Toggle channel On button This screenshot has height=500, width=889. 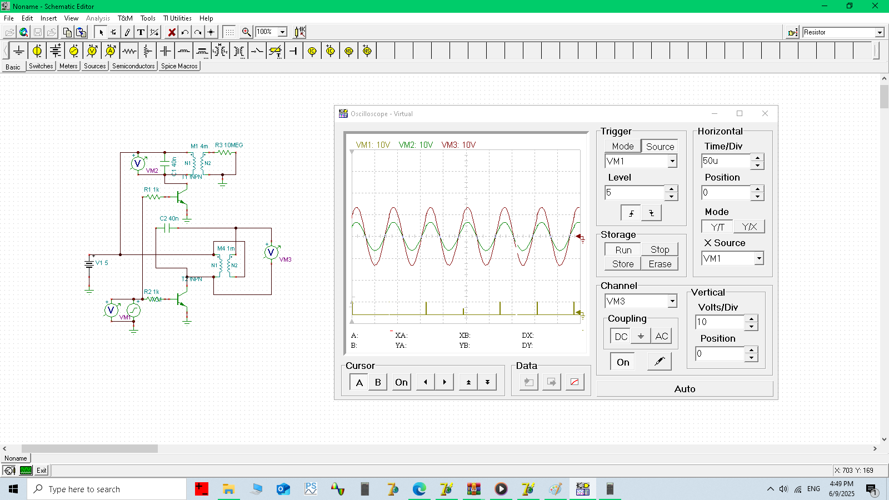(x=623, y=362)
